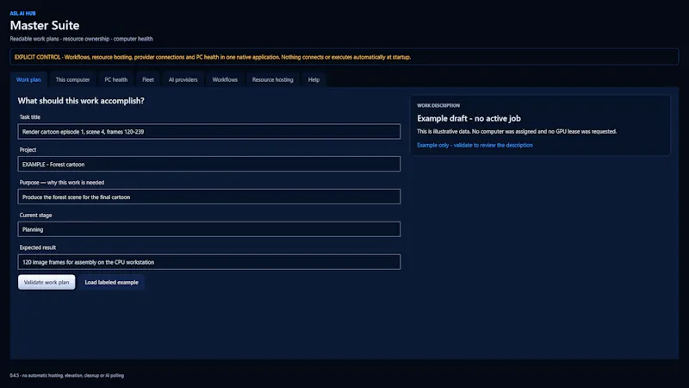Screen dimensions: 689x388
Task: Click the Task title input field
Action: coord(209,132)
